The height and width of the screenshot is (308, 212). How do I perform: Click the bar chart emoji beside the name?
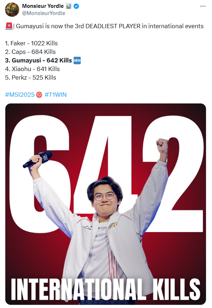[69, 6]
